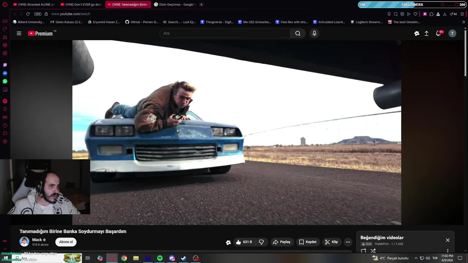
Task: Start voice search with microphone icon
Action: (x=314, y=33)
